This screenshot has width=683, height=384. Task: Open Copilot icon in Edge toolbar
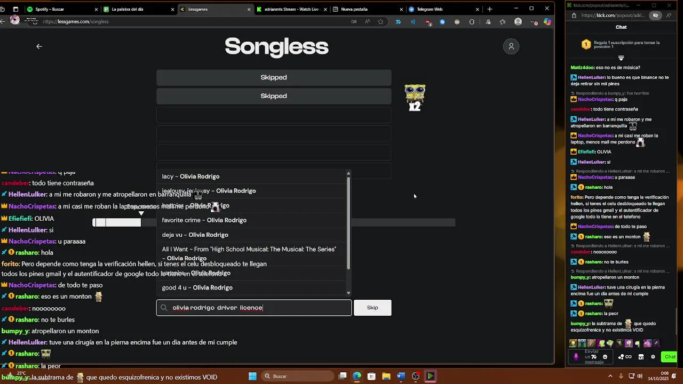tap(547, 22)
